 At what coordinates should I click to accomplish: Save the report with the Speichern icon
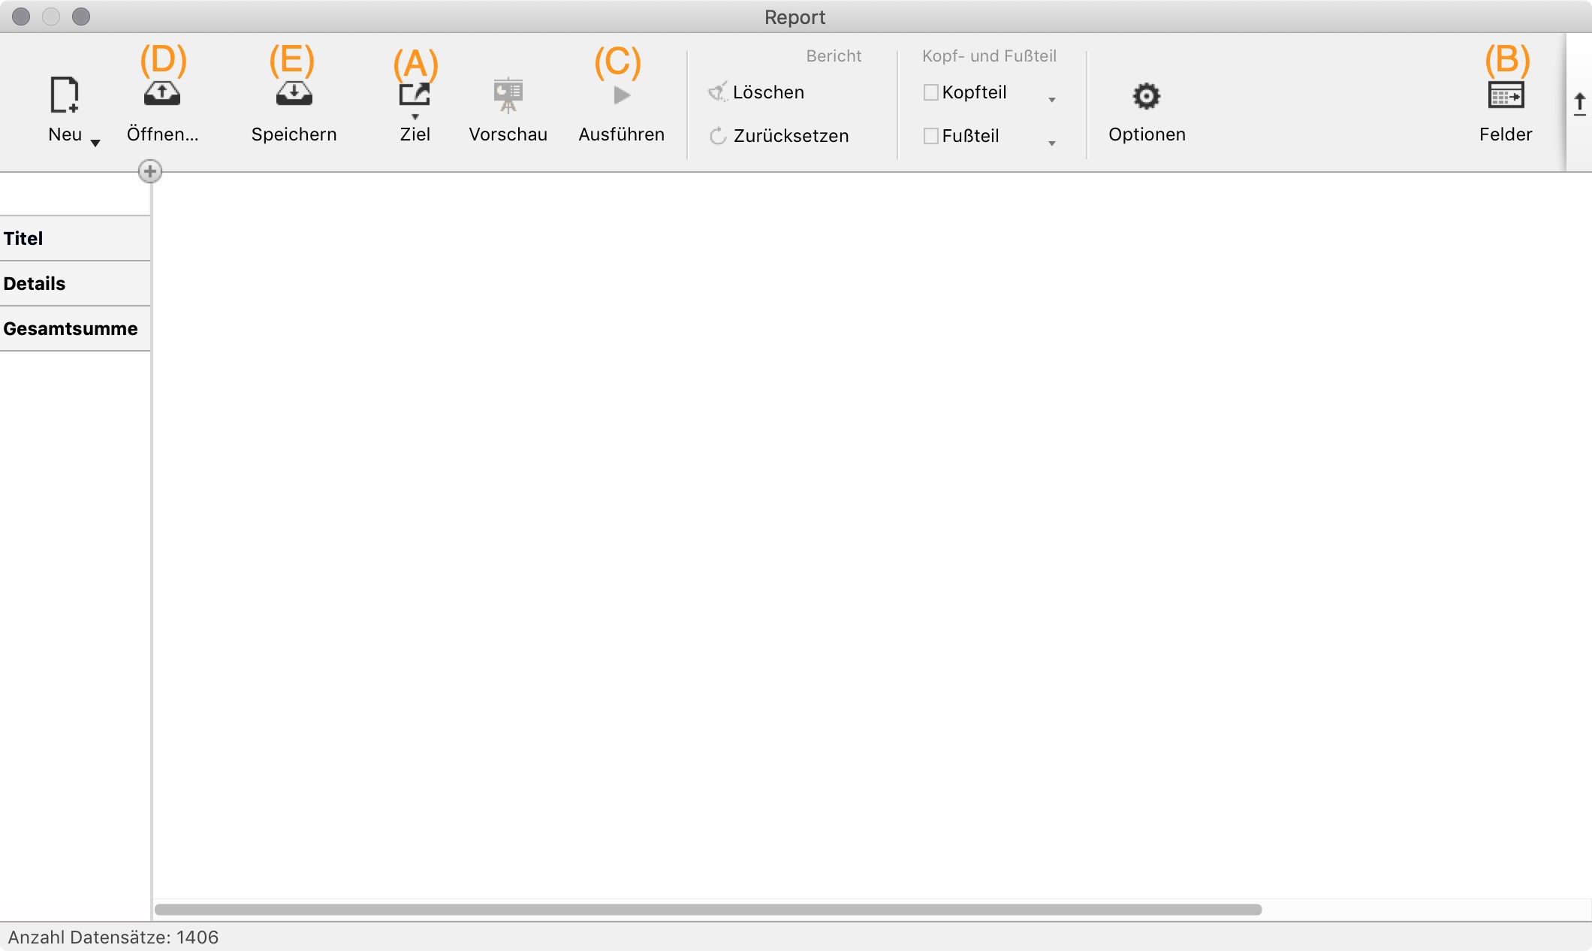(294, 95)
